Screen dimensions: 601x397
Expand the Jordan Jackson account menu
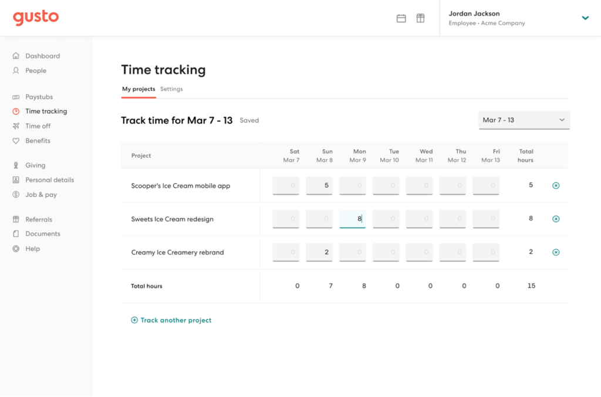[585, 18]
